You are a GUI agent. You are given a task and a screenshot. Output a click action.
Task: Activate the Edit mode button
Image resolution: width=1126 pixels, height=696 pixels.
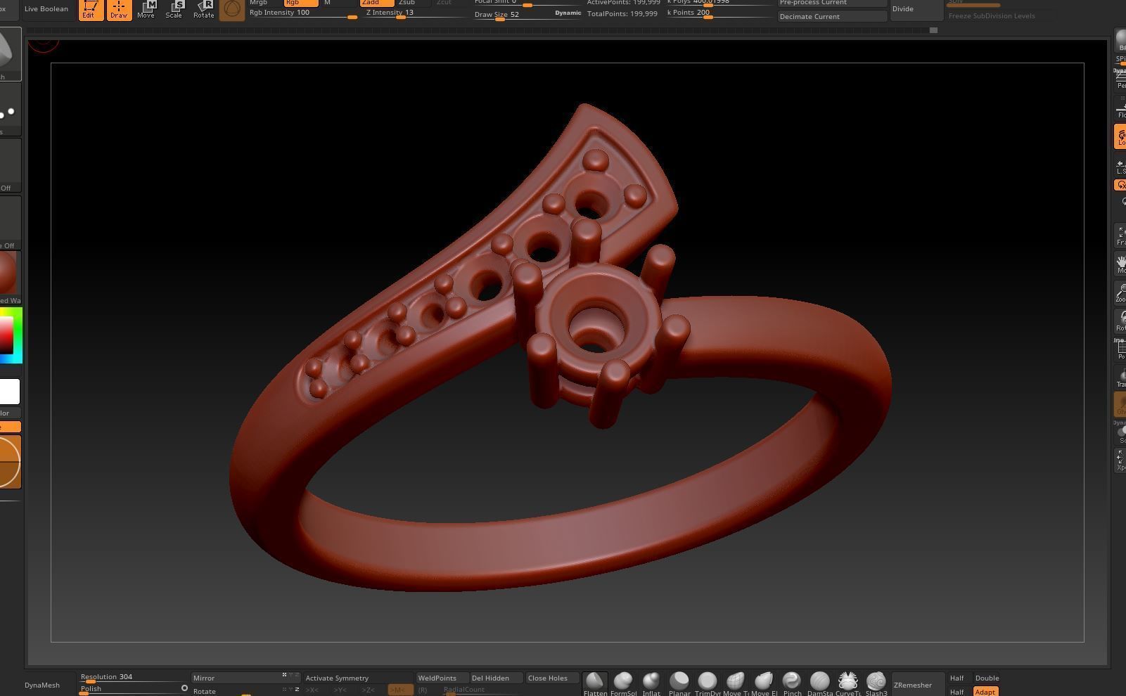click(91, 9)
